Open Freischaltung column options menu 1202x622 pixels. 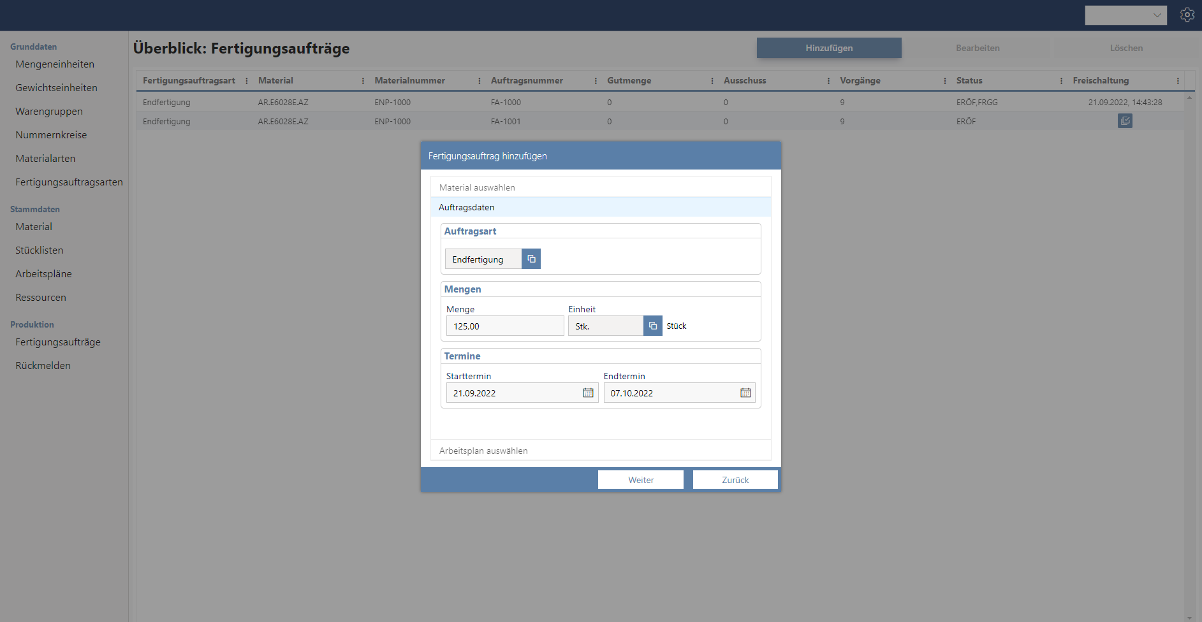pos(1178,81)
